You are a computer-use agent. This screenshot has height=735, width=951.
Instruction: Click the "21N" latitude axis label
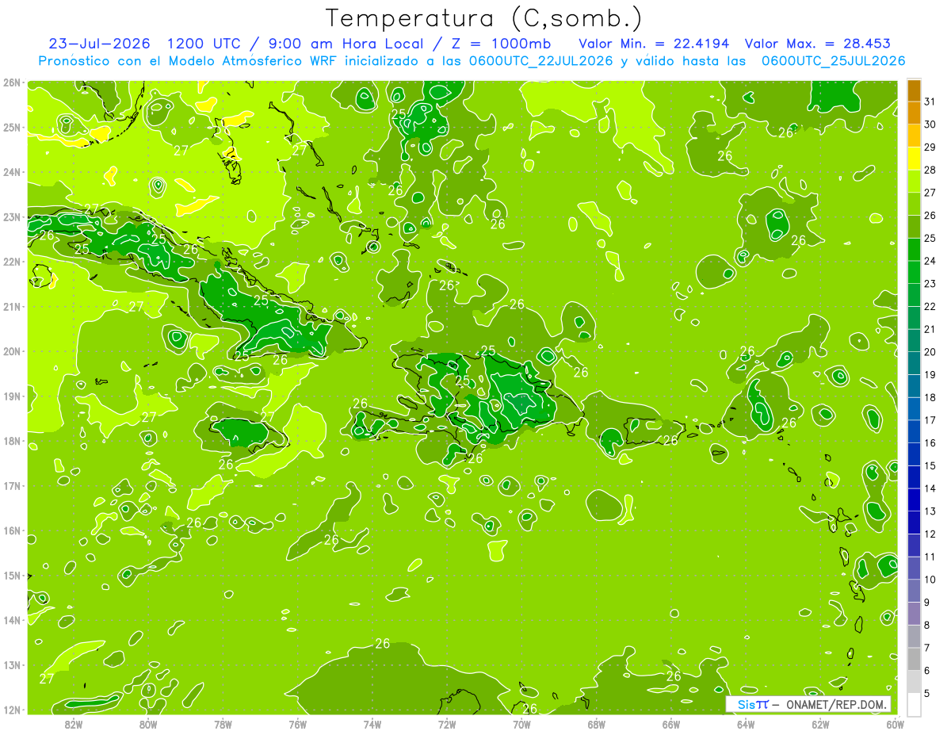point(12,306)
